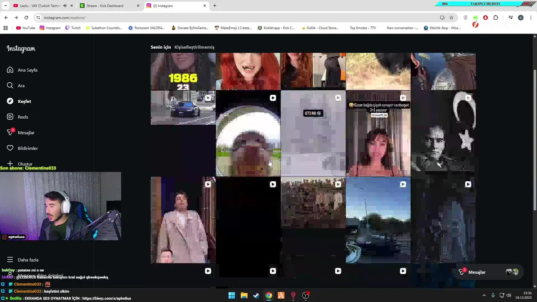Switch to the Kişiselleştirilmemiş tab
The image size is (537, 302).
point(194,47)
